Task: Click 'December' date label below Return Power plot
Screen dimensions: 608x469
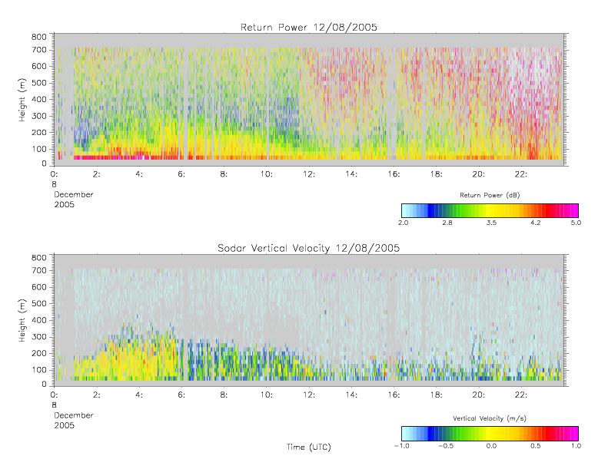Action: pos(74,194)
